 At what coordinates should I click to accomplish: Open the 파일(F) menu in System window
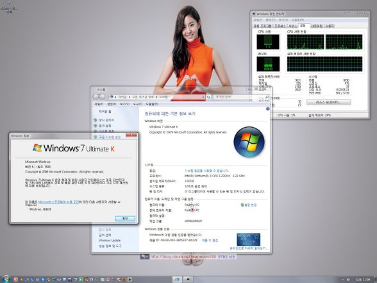tap(99, 104)
